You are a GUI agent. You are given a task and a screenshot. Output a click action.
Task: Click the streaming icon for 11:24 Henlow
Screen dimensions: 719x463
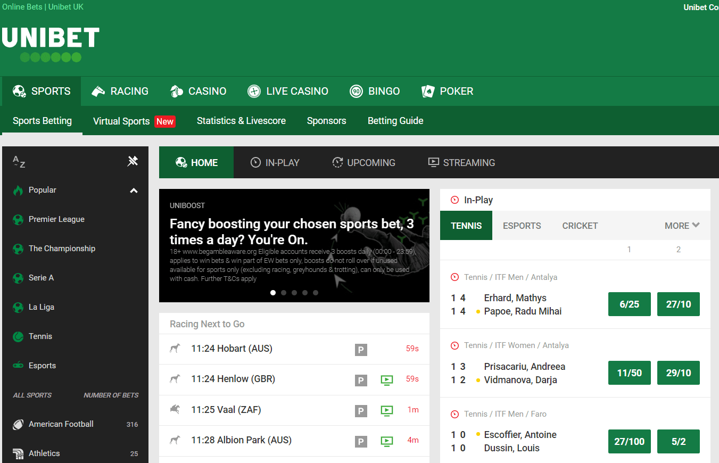point(387,380)
